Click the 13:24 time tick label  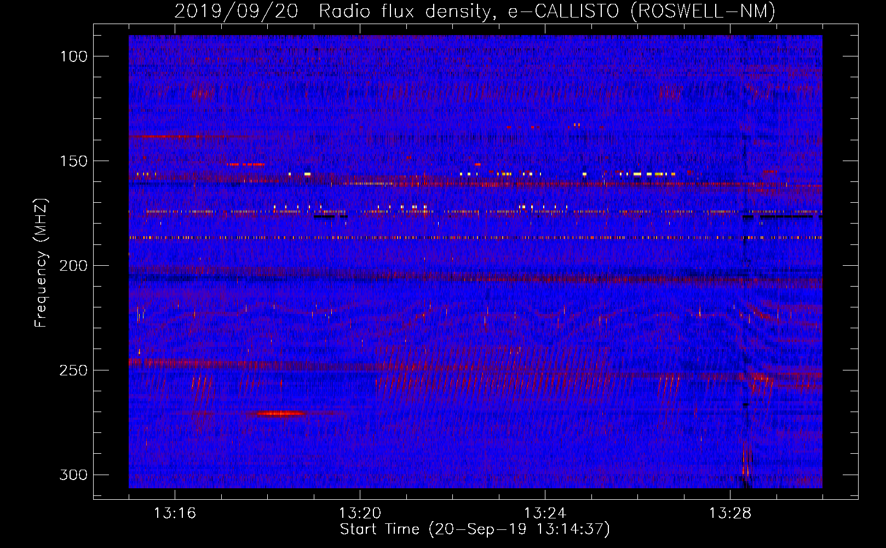coord(545,513)
